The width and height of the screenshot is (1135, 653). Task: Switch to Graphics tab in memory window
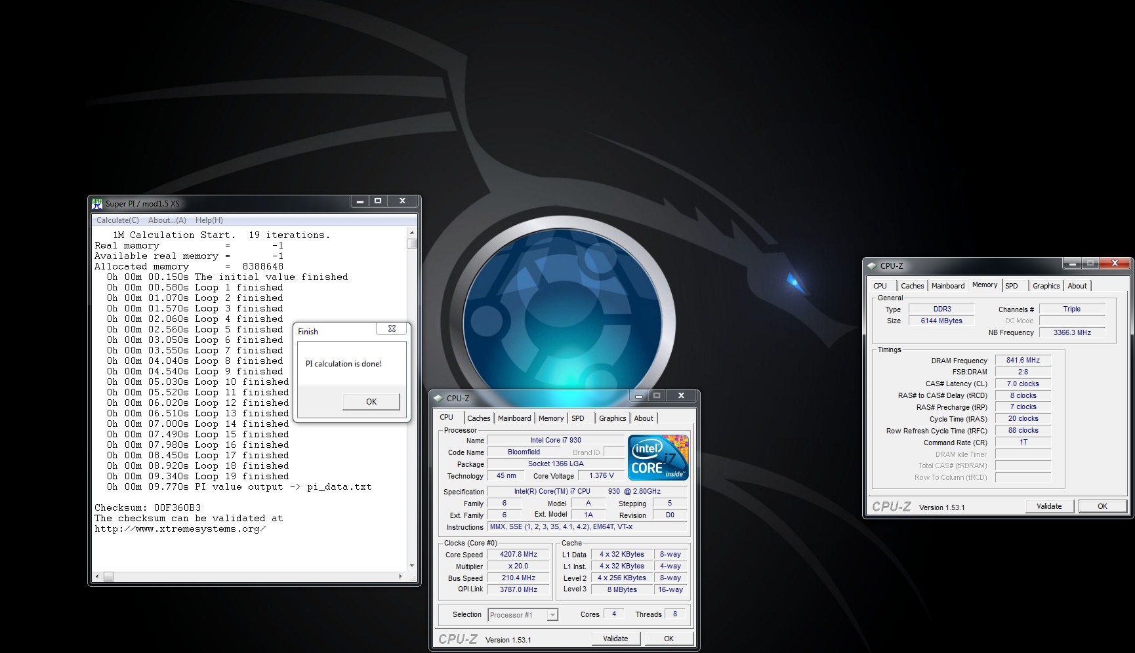1046,286
